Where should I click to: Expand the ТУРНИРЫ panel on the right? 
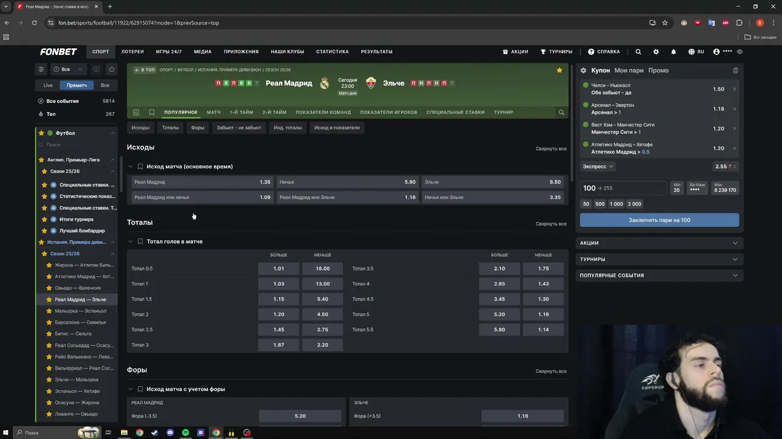point(659,259)
